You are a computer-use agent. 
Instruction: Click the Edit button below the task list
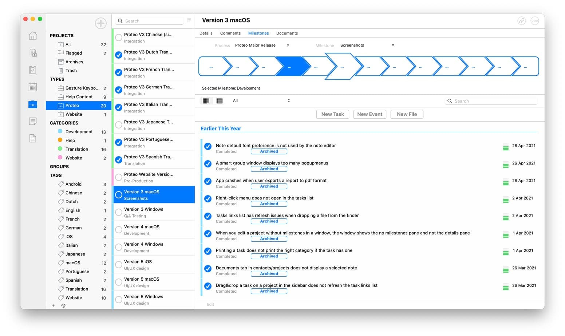coord(210,304)
